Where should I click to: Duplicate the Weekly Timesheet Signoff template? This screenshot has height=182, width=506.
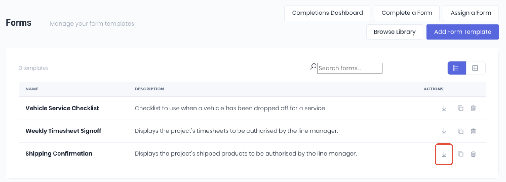pos(460,131)
